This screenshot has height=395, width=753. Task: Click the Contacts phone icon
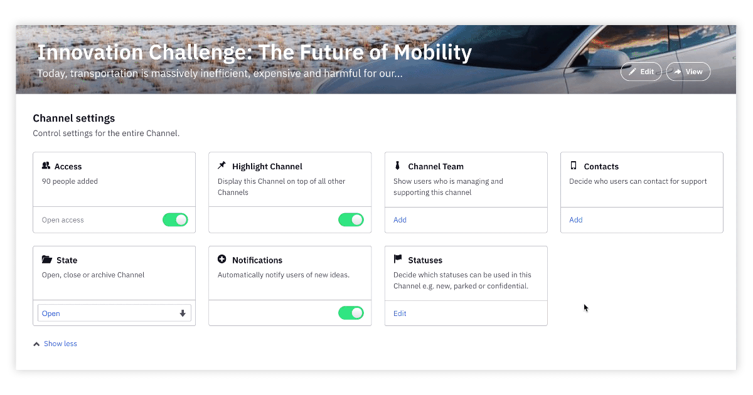pyautogui.click(x=574, y=166)
